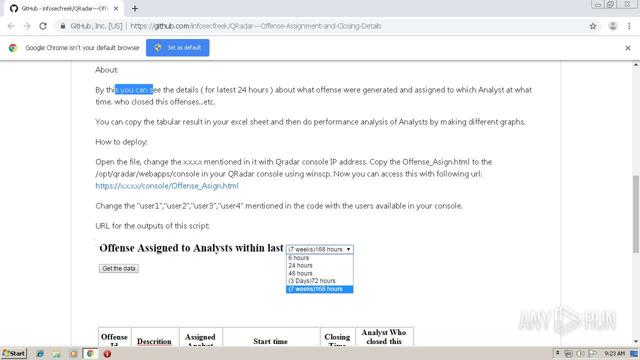
Task: Click highlighted text 's you can s'
Action: click(134, 90)
